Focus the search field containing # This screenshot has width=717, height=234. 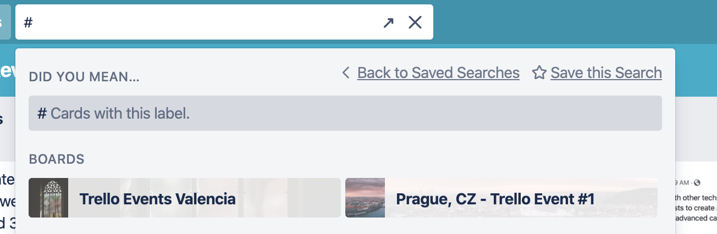point(198,23)
